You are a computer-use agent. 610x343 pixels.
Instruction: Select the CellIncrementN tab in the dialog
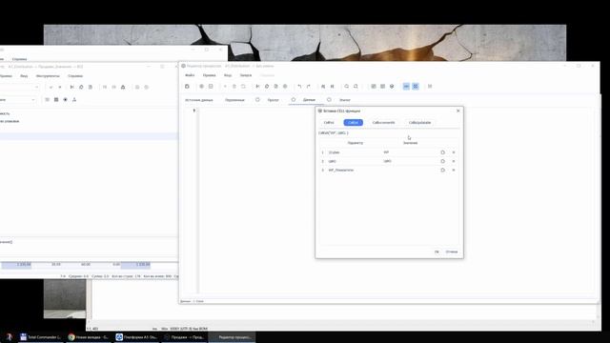pyautogui.click(x=383, y=123)
